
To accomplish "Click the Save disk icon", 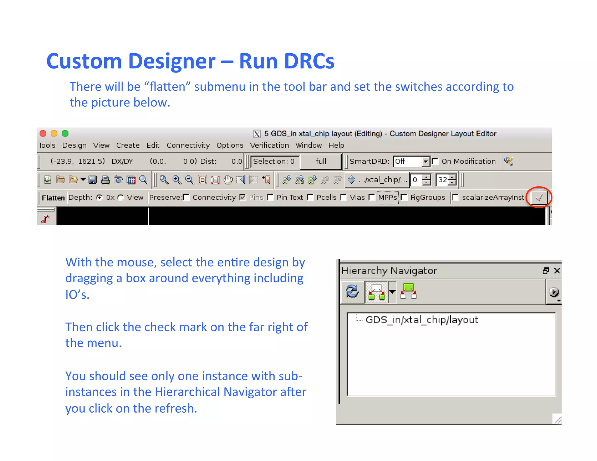I will click(x=92, y=180).
